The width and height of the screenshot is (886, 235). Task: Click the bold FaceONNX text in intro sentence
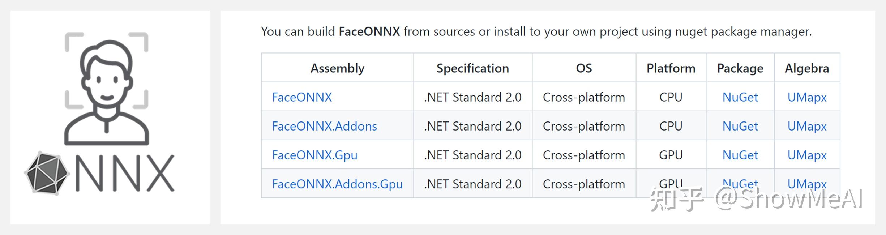pos(369,32)
